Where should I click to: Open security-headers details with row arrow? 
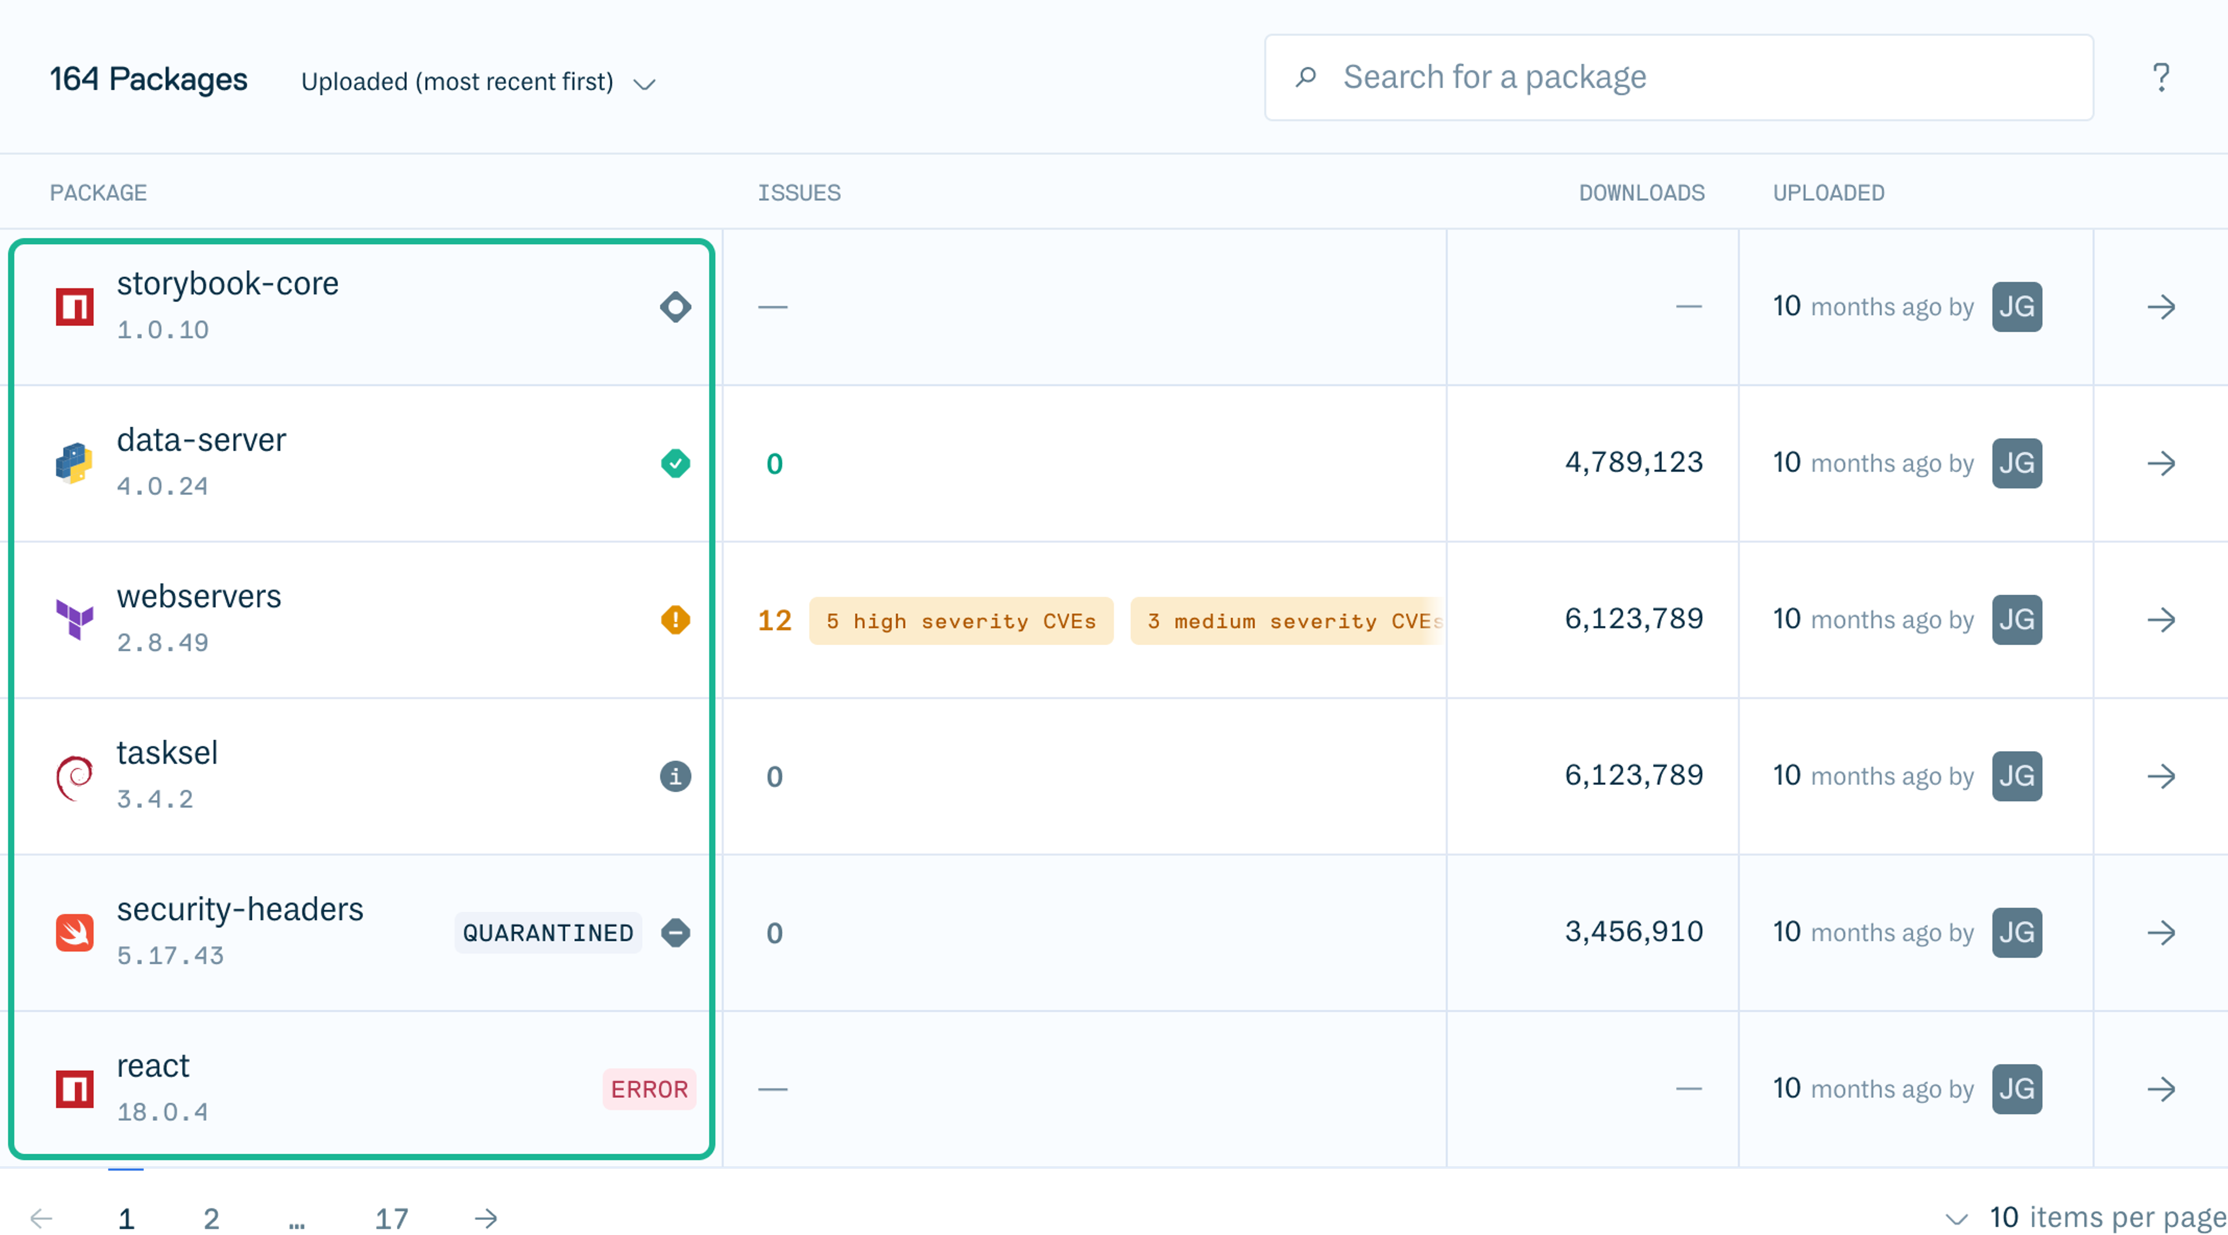[x=2161, y=933]
